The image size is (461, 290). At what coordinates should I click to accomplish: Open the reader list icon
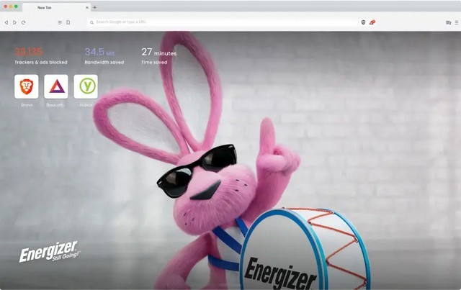point(60,22)
